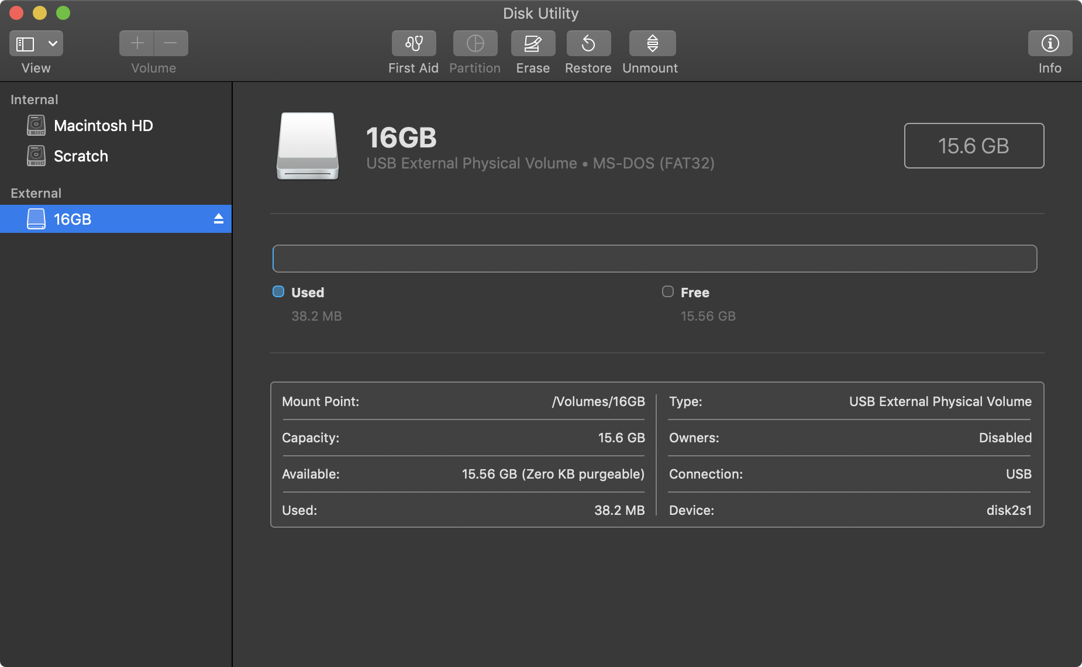Select the Restore tool
Screen dimensions: 1082x667
tap(588, 43)
